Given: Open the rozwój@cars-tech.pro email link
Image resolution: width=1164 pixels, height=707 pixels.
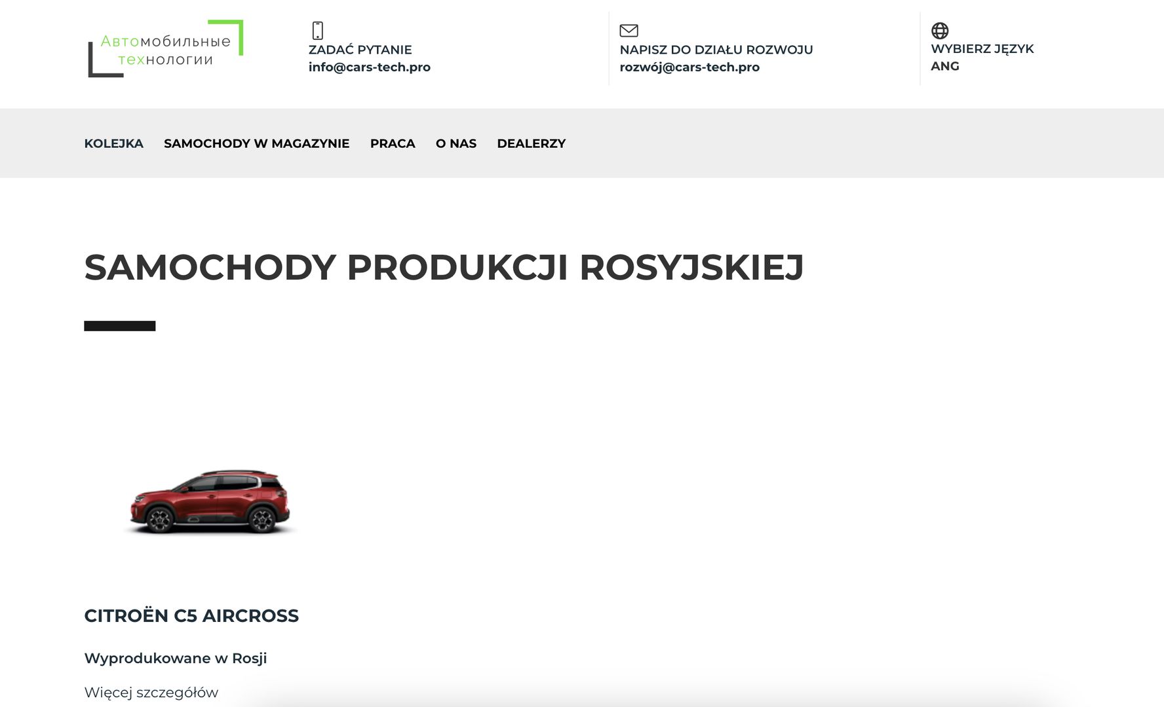Looking at the screenshot, I should (x=689, y=67).
